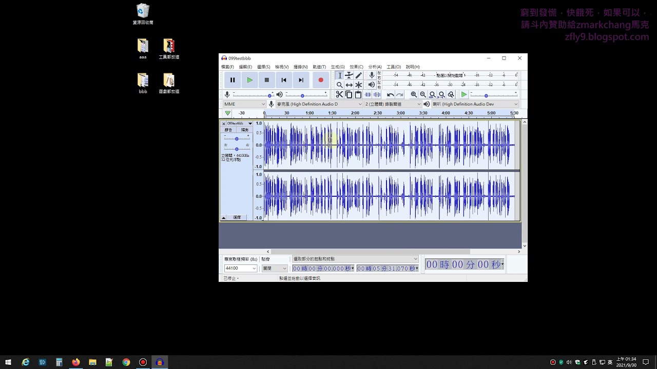
Task: Open the MME audio host dropdown
Action: (x=245, y=104)
